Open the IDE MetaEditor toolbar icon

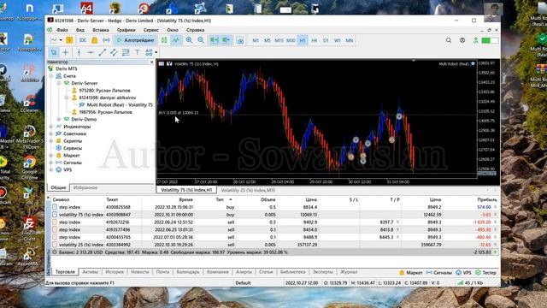[83, 40]
